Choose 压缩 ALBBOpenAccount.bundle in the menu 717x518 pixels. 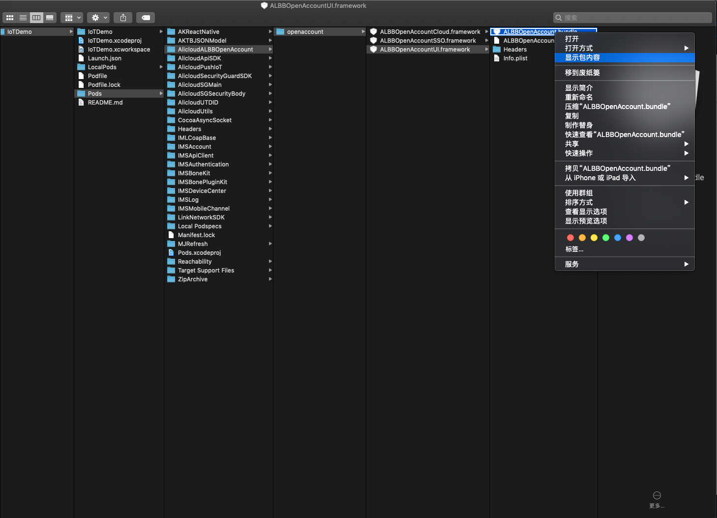pos(625,107)
